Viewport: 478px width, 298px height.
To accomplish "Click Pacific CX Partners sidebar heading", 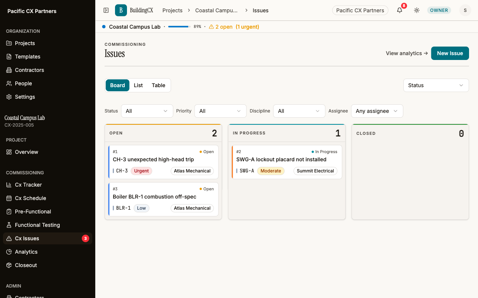I will (32, 11).
